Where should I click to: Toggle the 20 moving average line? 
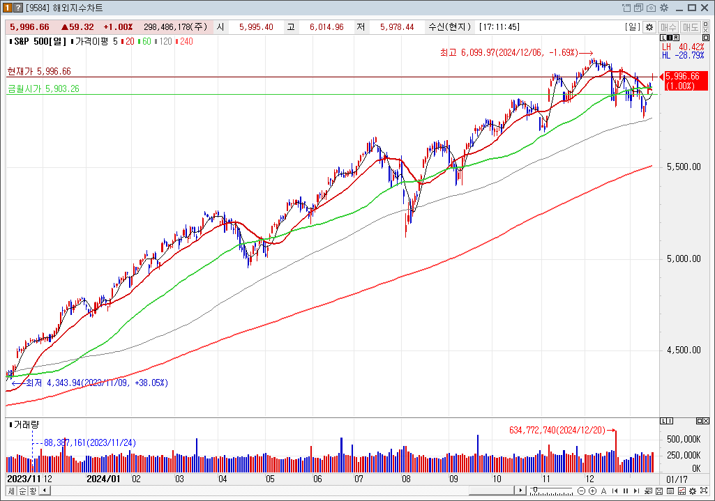point(129,41)
